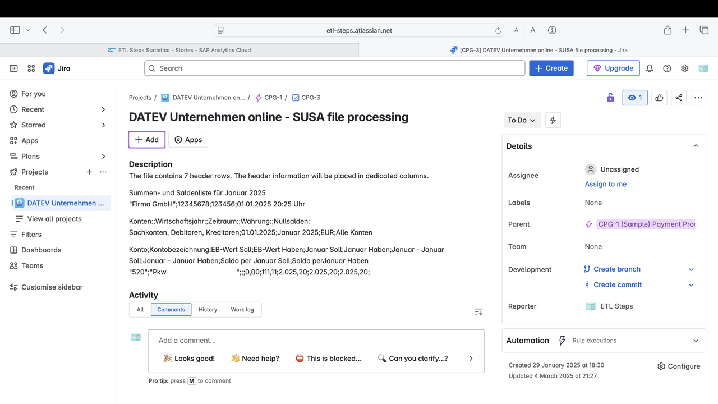Image resolution: width=718 pixels, height=404 pixels.
Task: Switch to the History tab
Action: pos(208,309)
